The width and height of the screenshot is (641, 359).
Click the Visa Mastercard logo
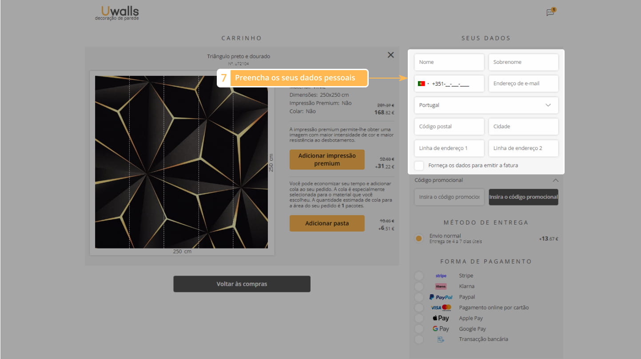[x=441, y=308]
